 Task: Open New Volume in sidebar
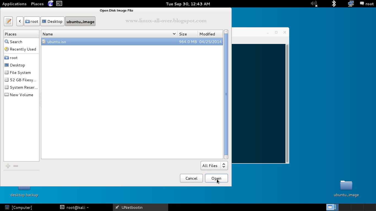tap(21, 95)
